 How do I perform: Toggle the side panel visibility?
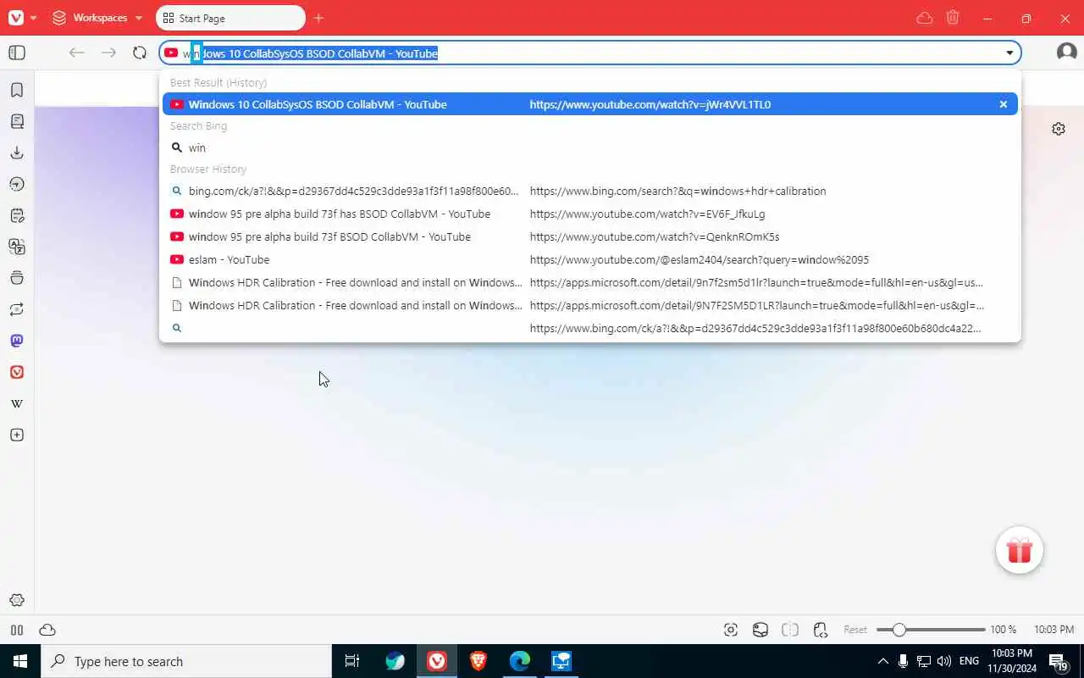point(17,53)
